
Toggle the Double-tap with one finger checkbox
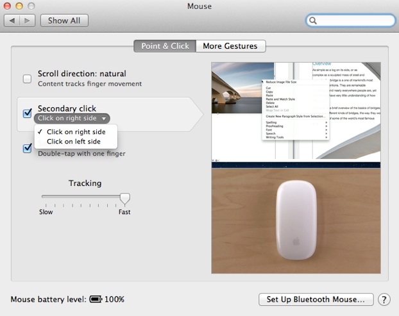(27, 148)
